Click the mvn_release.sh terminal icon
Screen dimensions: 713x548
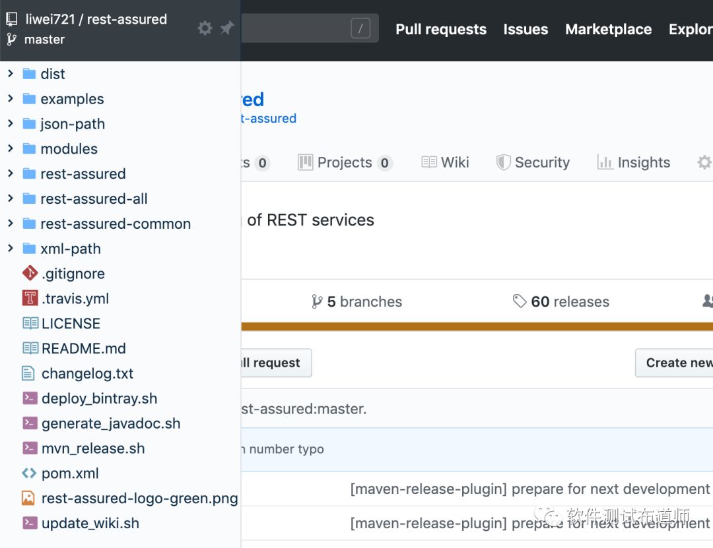(30, 448)
